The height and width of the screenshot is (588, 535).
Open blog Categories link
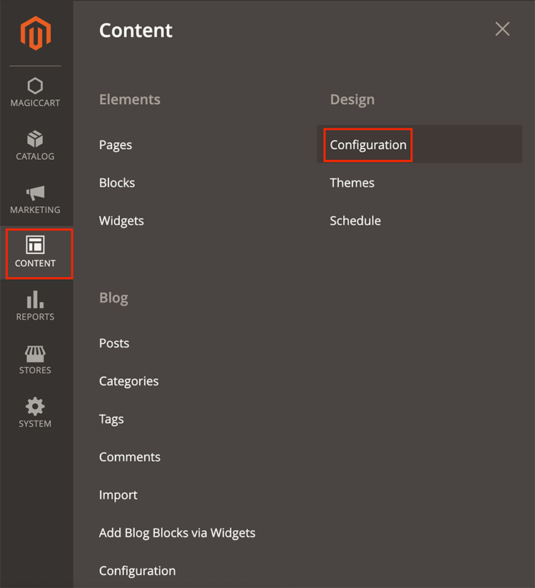pyautogui.click(x=128, y=381)
